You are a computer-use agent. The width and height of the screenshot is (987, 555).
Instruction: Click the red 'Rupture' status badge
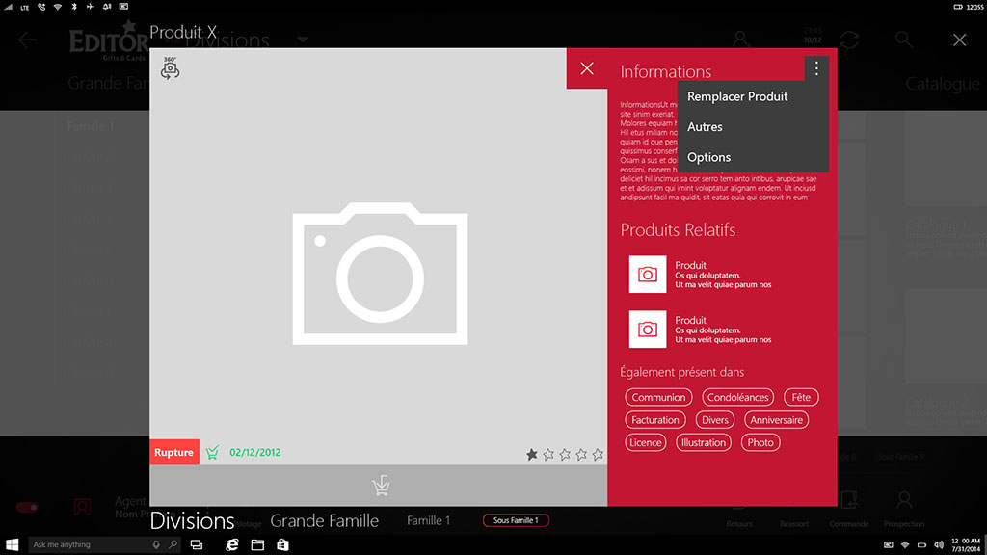pyautogui.click(x=173, y=453)
